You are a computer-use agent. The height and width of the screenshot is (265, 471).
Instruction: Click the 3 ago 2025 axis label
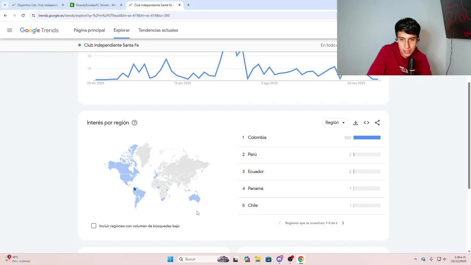coord(269,83)
